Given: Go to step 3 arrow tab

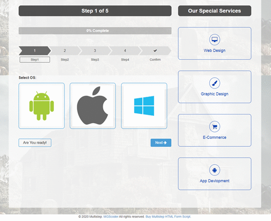Looking at the screenshot, I should pyautogui.click(x=95, y=50).
